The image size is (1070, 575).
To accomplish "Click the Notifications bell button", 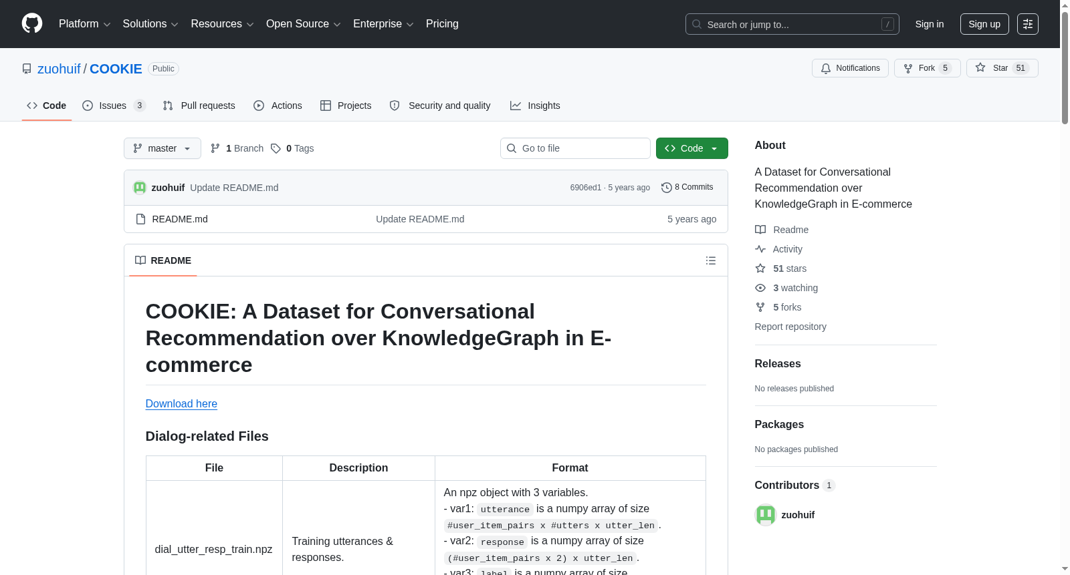I will pos(850,68).
